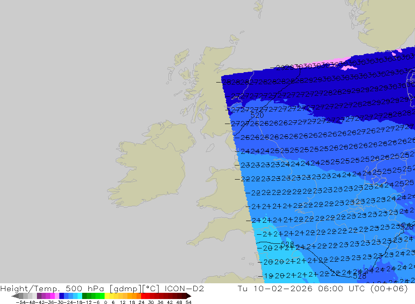The height and width of the screenshot is (304, 415).
Task: Click the 'ICON-D2' model name label
Action: pos(184,288)
